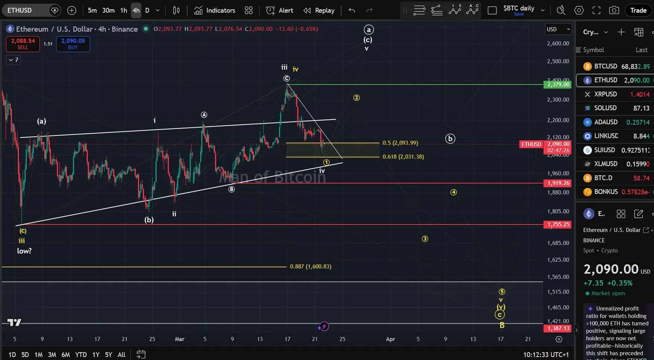Click the TradingView logo on the chart

click(x=14, y=322)
